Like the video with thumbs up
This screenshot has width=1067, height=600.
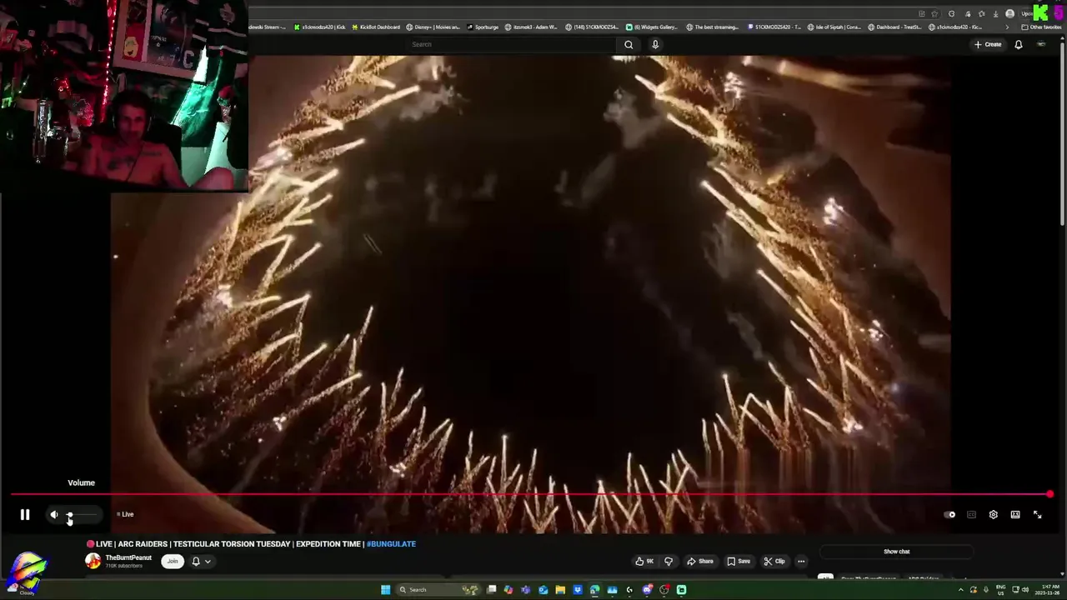point(644,562)
